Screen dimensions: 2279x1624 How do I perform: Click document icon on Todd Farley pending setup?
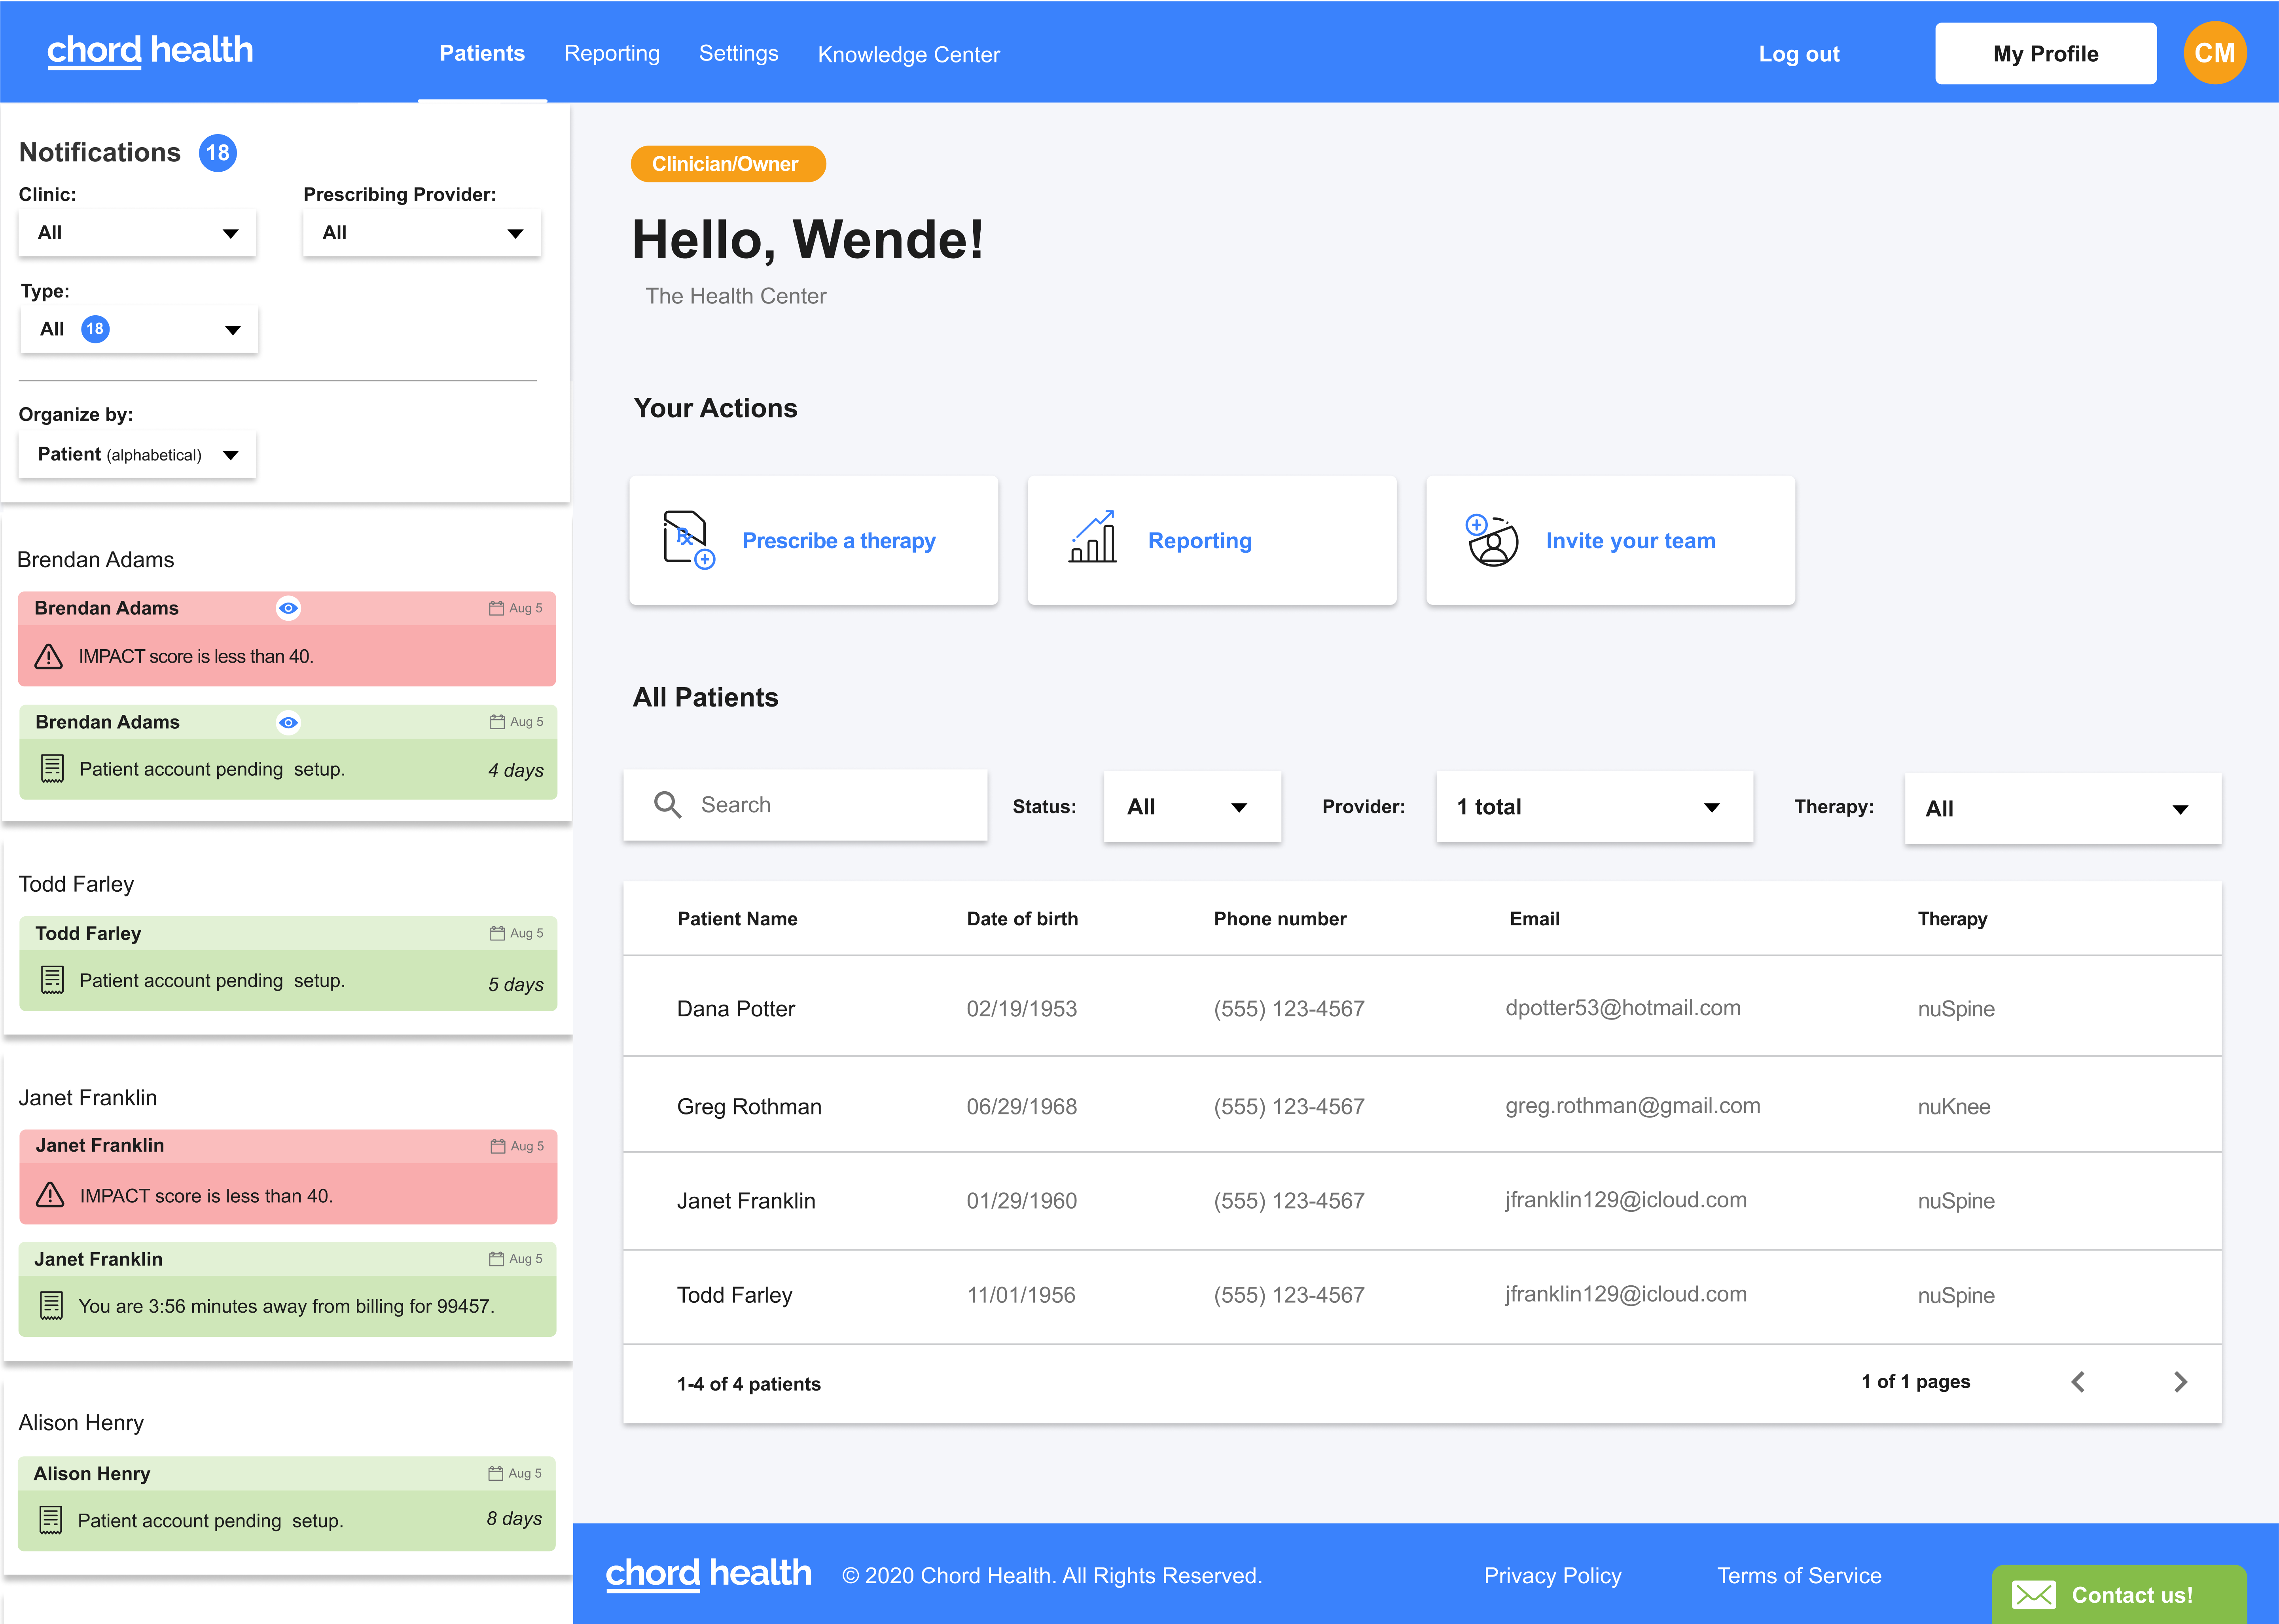click(52, 980)
